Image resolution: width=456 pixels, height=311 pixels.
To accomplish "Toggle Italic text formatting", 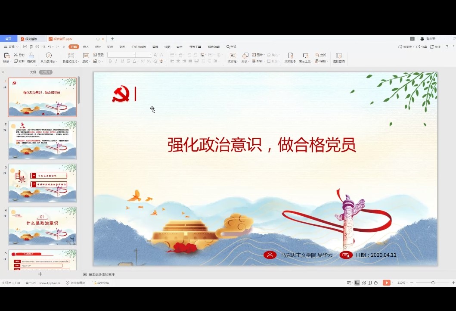I will (x=116, y=62).
